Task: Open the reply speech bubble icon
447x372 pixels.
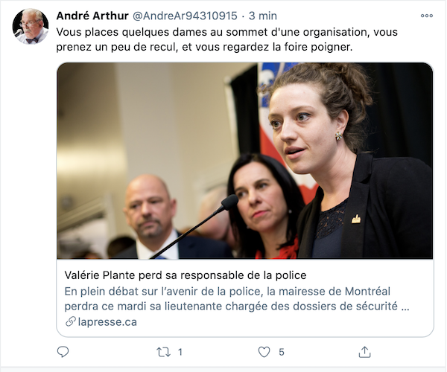Action: [63, 352]
